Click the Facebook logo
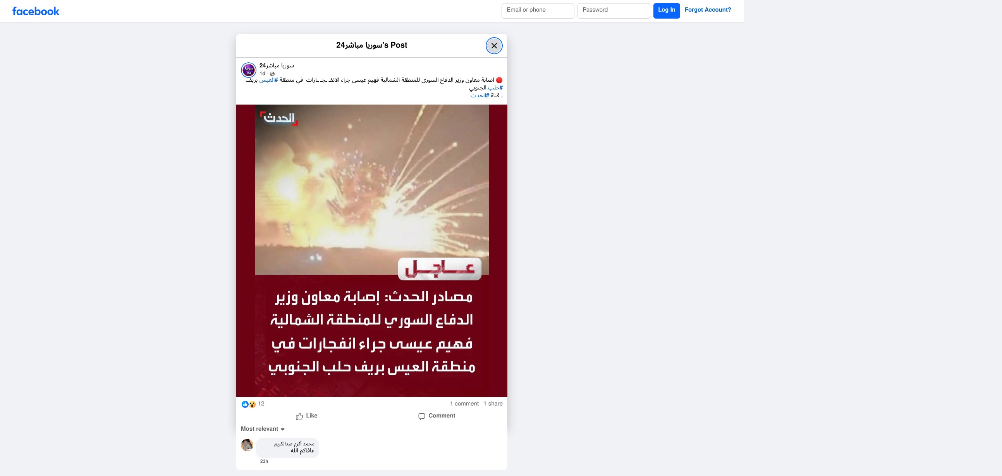 coord(36,11)
